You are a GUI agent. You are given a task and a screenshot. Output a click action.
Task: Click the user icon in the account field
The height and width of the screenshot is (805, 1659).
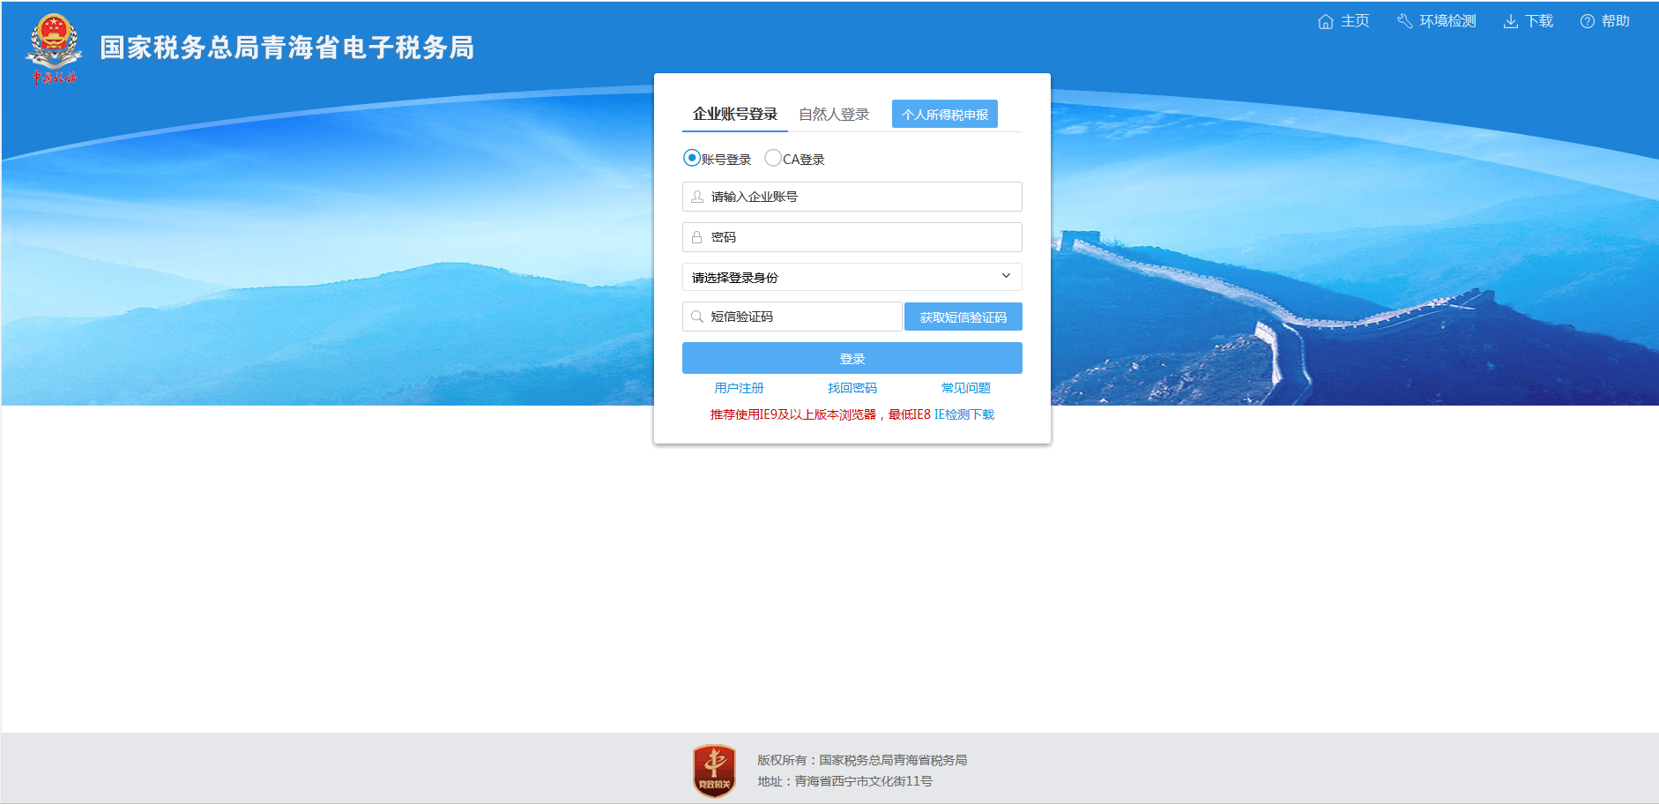[696, 196]
